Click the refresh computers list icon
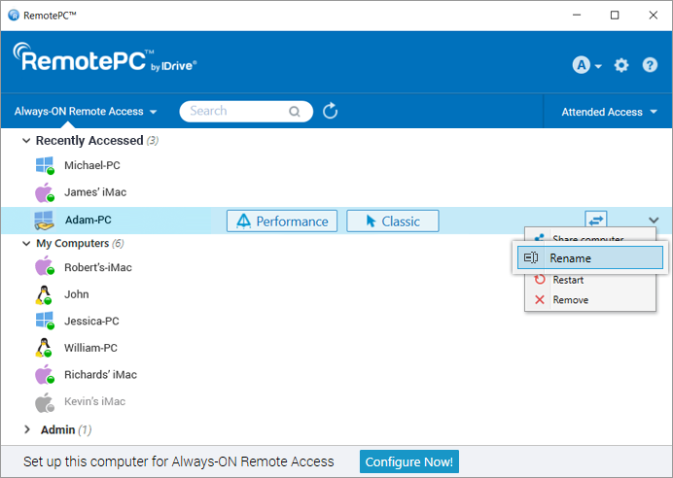673x478 pixels. coord(330,111)
